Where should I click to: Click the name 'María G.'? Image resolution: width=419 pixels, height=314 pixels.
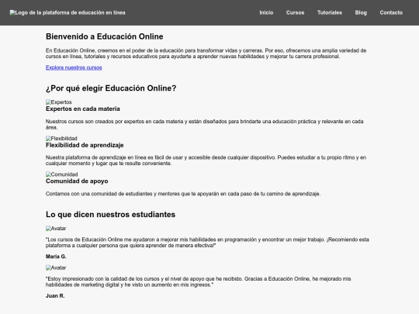click(56, 257)
